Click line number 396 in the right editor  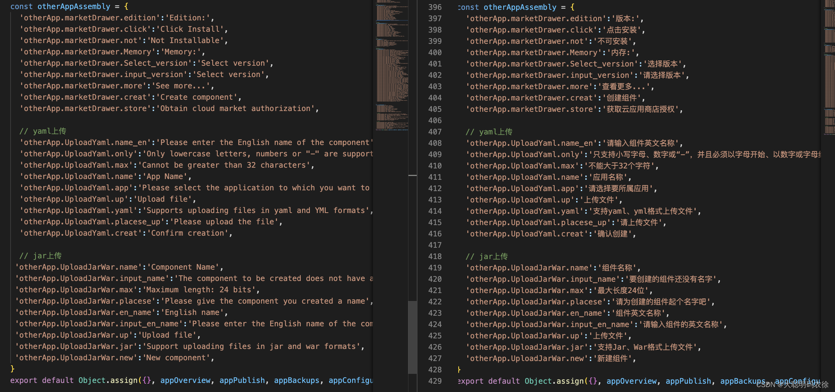[435, 7]
